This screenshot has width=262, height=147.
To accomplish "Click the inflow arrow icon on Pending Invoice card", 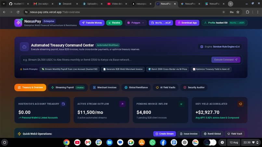I will 181,104.
